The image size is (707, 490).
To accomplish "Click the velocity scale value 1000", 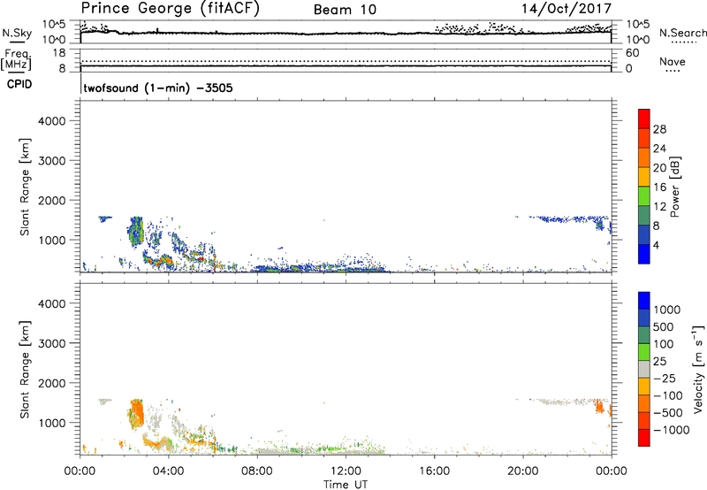I will pos(667,310).
